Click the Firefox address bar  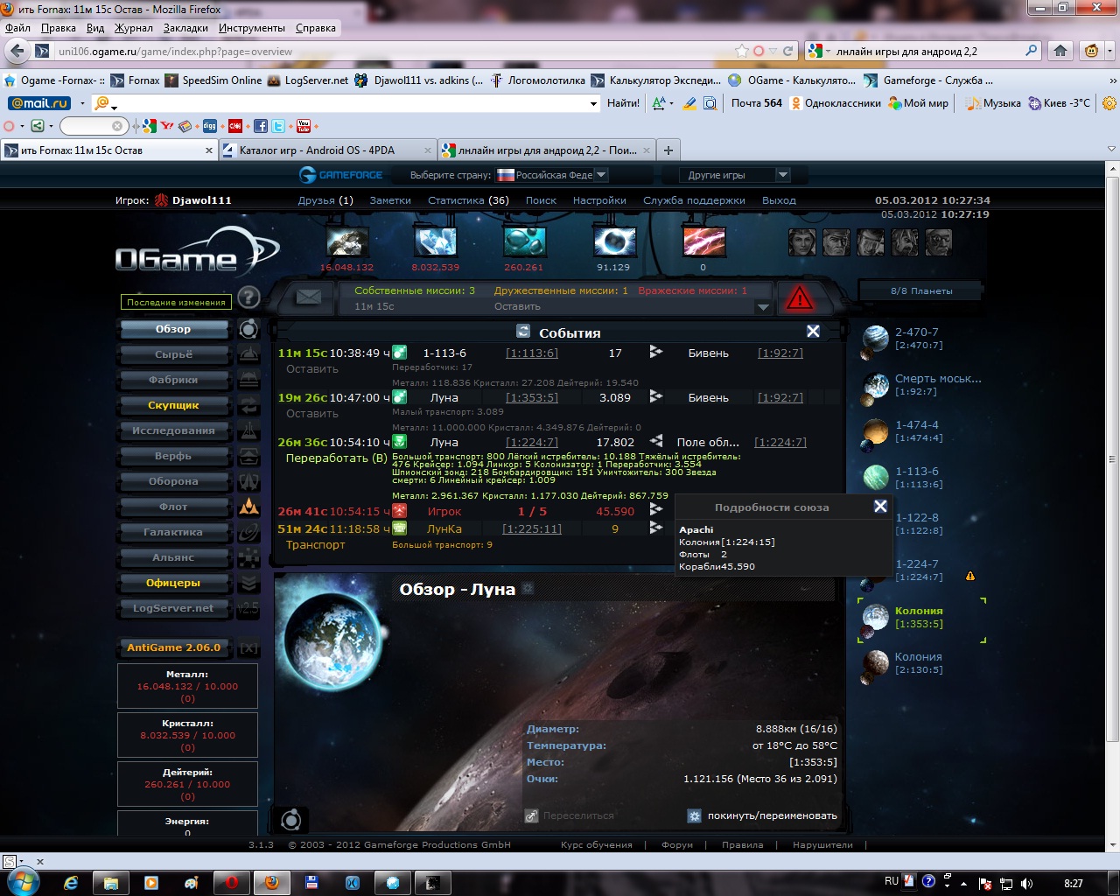click(x=394, y=51)
